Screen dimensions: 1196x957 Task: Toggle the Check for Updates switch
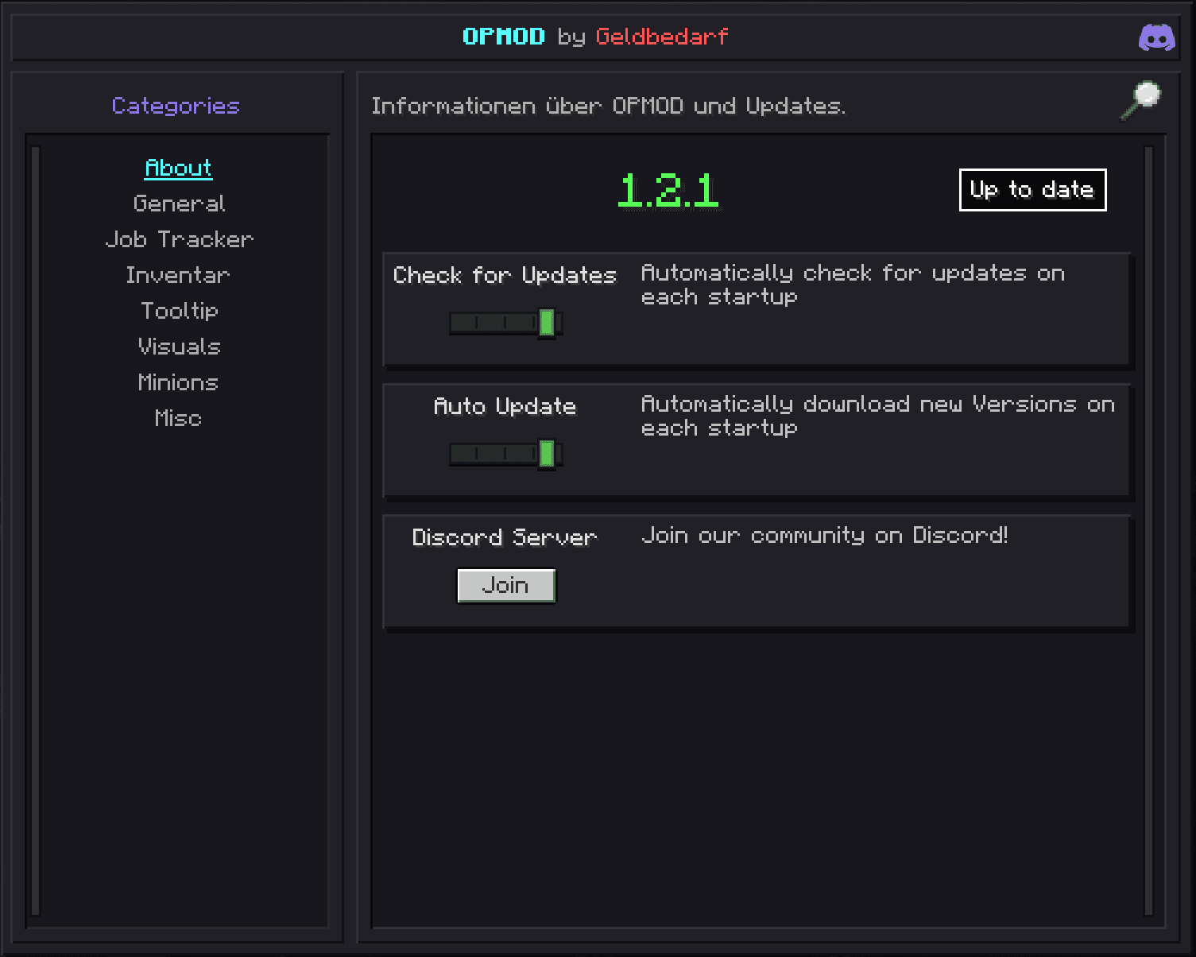tap(506, 323)
